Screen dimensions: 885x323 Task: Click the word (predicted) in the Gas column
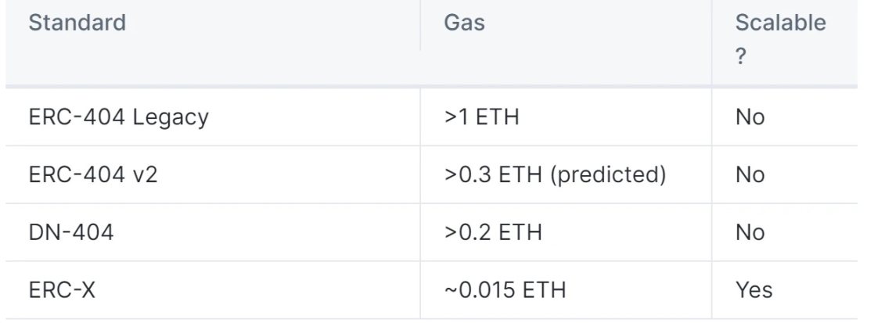point(608,174)
